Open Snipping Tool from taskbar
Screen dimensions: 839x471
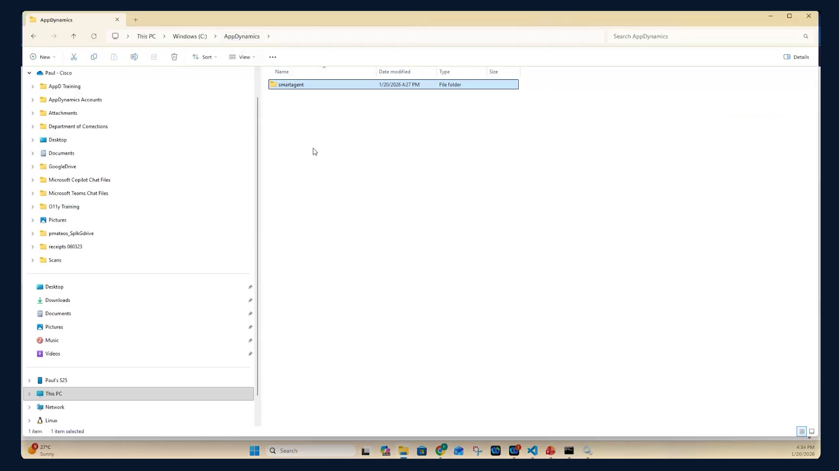pos(477,451)
